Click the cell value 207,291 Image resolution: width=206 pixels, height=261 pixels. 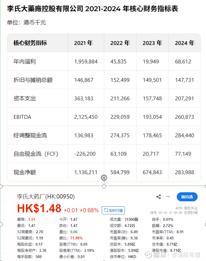click(x=185, y=99)
